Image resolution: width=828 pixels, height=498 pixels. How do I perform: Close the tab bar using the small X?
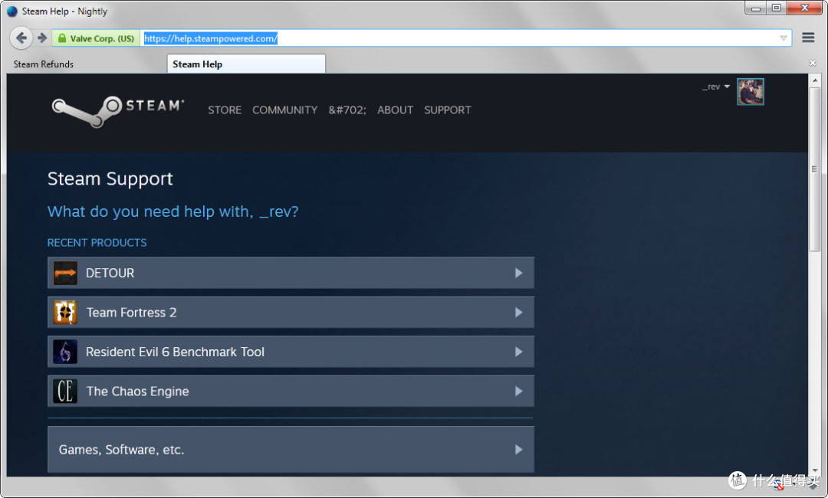pyautogui.click(x=813, y=63)
